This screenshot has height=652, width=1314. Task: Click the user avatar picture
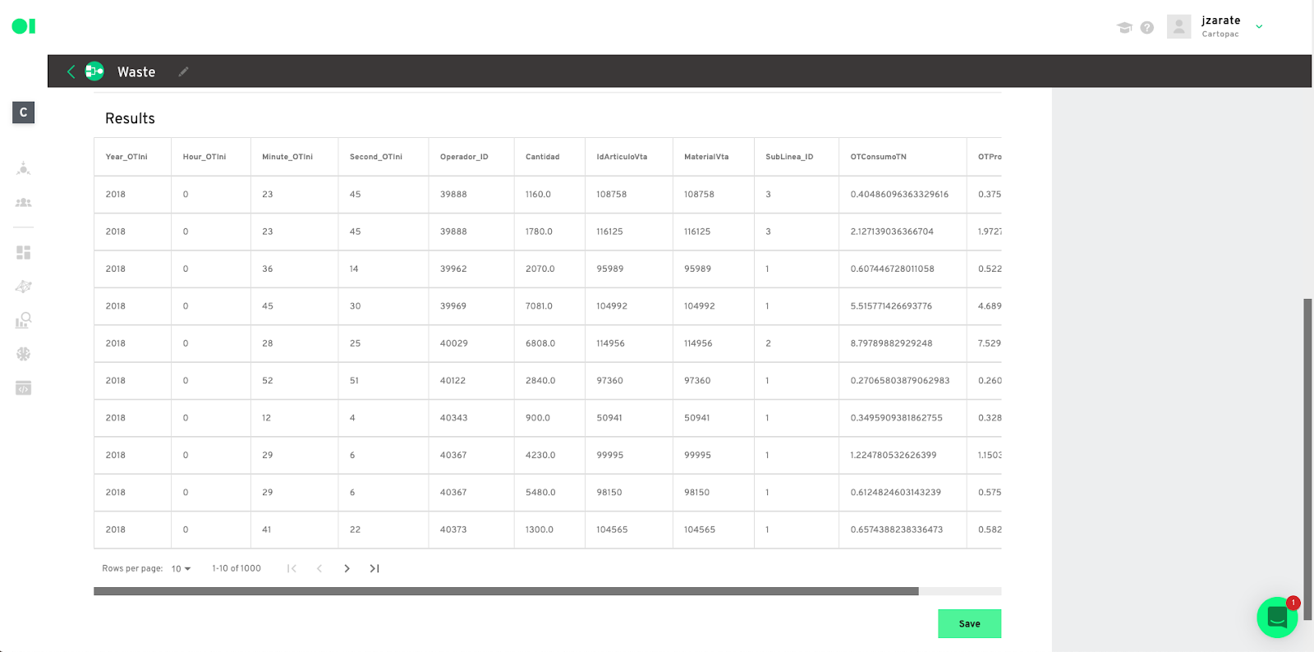pos(1178,26)
